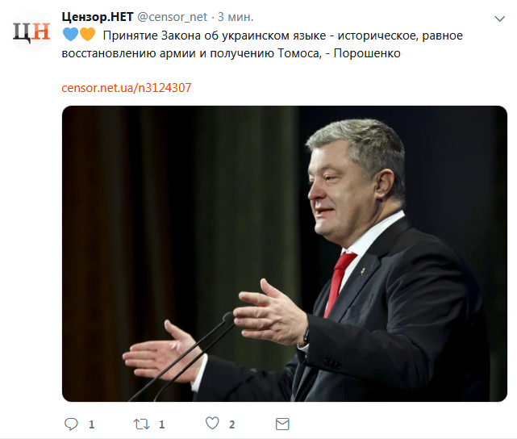Image resolution: width=517 pixels, height=439 pixels.
Task: Click the like count number 2
Action: click(232, 424)
